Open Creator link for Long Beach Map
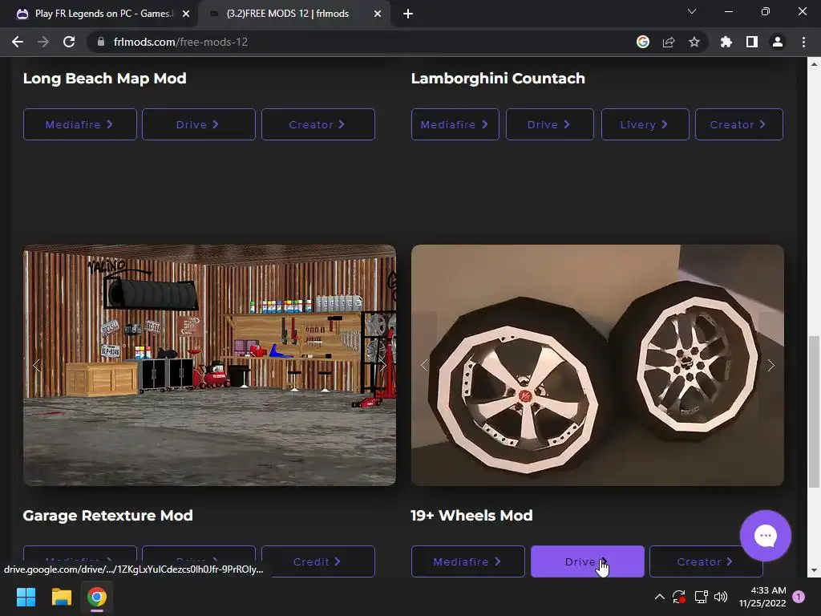821x616 pixels. coord(317,124)
